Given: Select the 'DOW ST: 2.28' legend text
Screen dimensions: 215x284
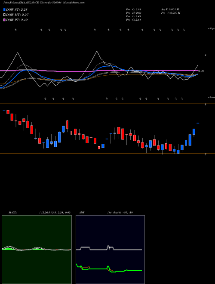Looking at the screenshot, I should [17, 9].
